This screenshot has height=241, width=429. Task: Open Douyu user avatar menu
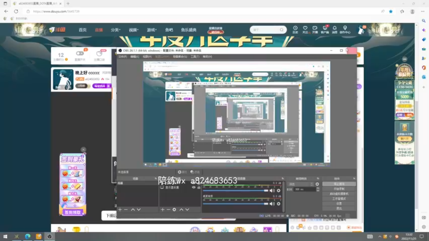pos(361,30)
